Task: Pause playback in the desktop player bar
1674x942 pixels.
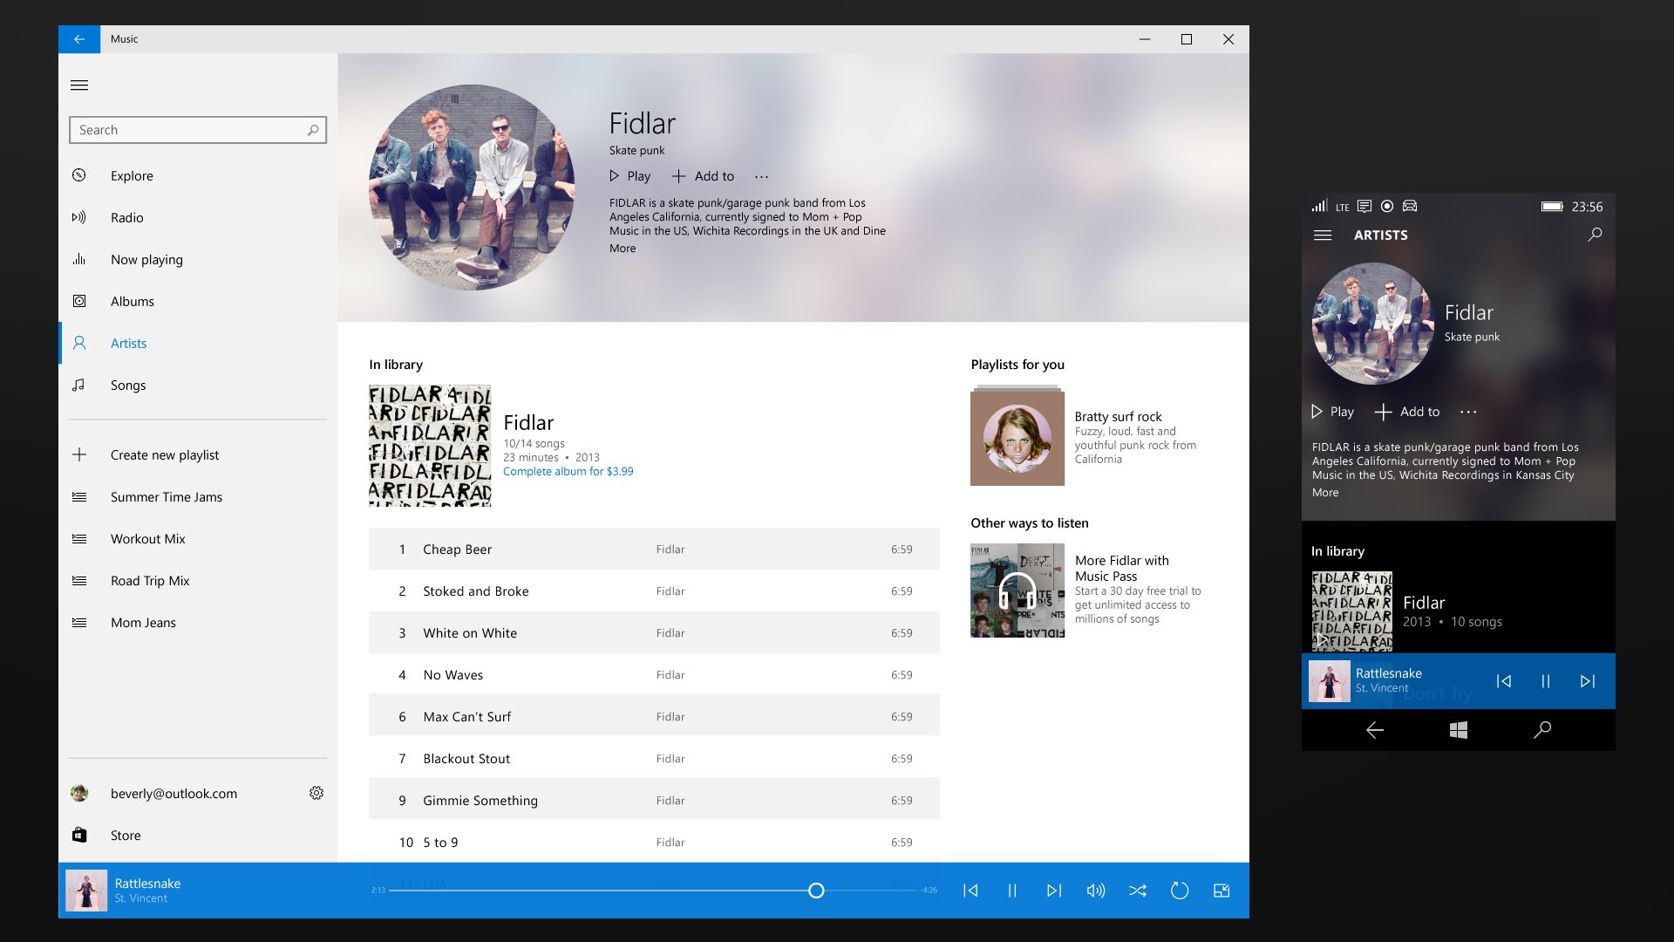Action: click(1012, 891)
